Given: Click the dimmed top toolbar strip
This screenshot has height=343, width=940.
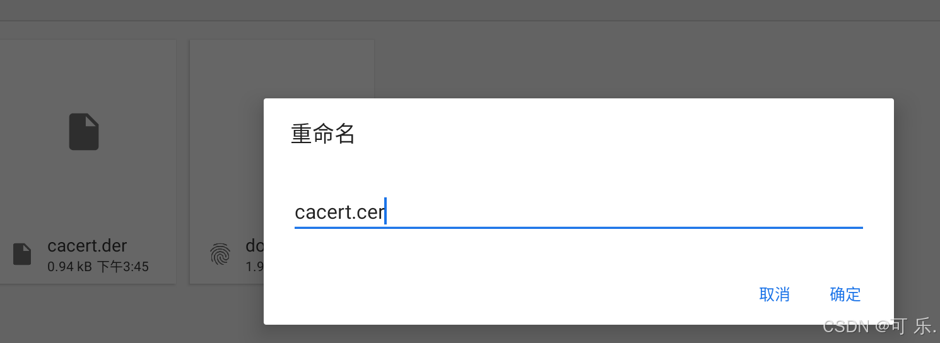Looking at the screenshot, I should point(470,10).
